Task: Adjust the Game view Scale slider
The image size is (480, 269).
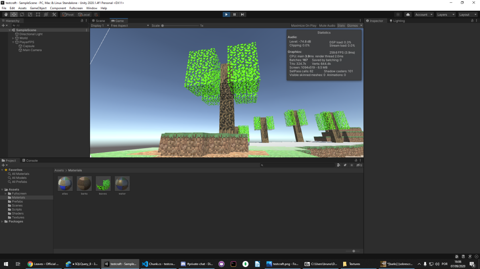Action: tap(180, 25)
